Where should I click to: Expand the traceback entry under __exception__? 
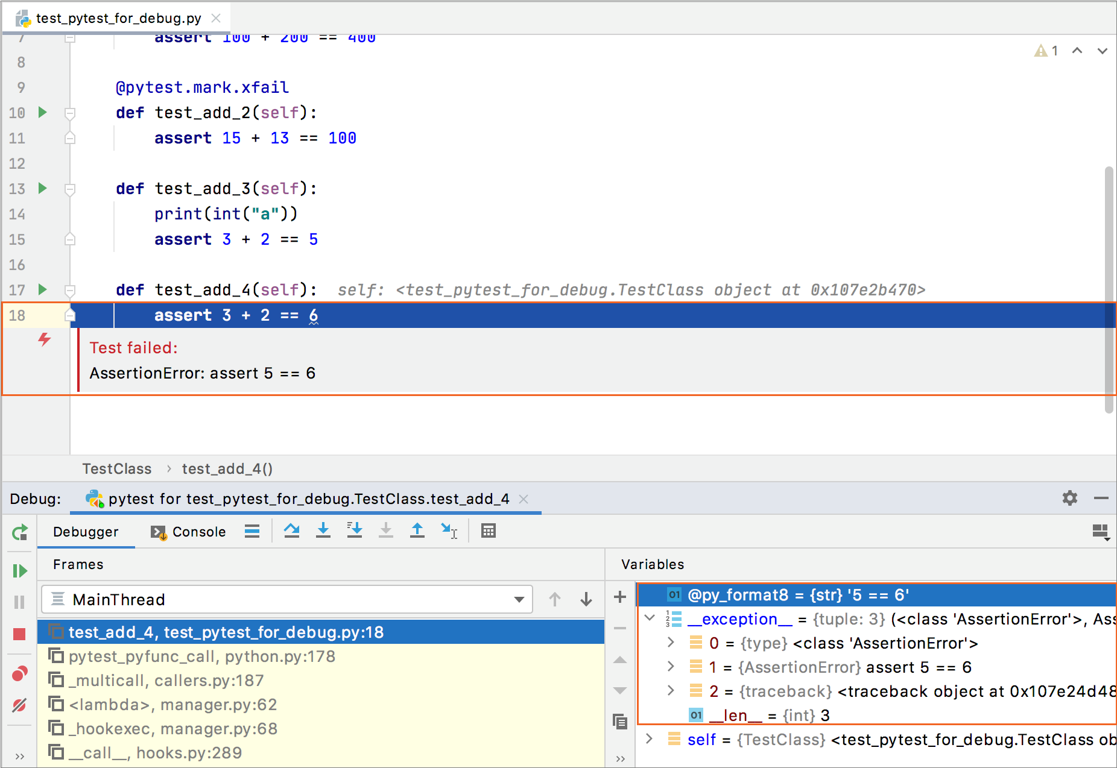671,691
